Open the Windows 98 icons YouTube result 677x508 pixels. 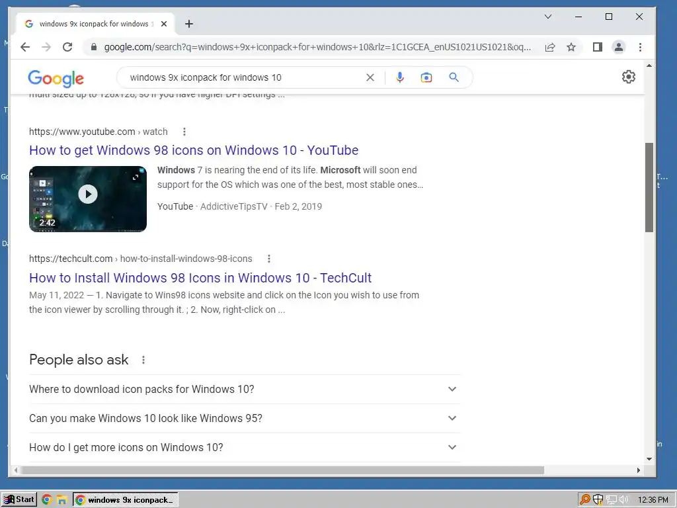194,150
